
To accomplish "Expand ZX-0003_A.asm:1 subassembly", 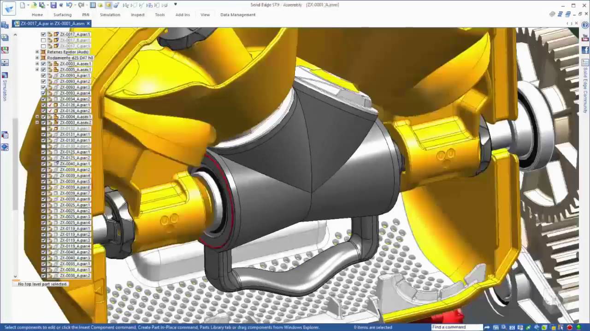I will click(x=37, y=64).
